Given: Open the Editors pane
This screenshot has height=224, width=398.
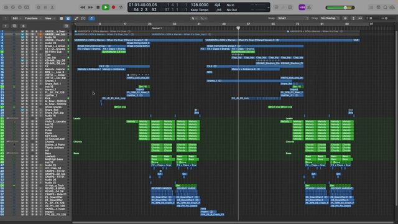Looking at the screenshot, I should [x=52, y=7].
